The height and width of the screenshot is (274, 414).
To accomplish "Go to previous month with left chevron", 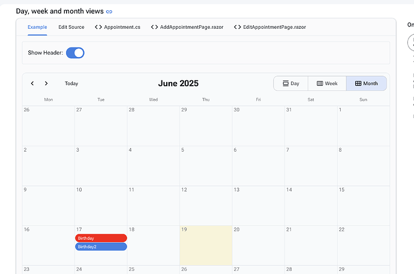I will pyautogui.click(x=32, y=83).
